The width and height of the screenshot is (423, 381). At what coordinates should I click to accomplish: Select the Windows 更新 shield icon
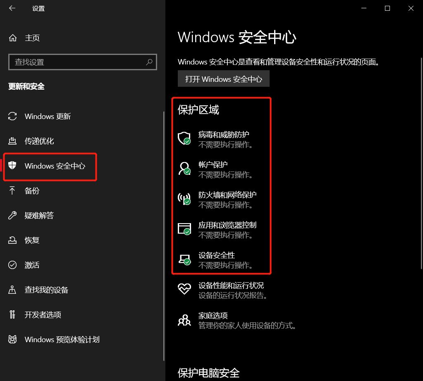coord(13,116)
